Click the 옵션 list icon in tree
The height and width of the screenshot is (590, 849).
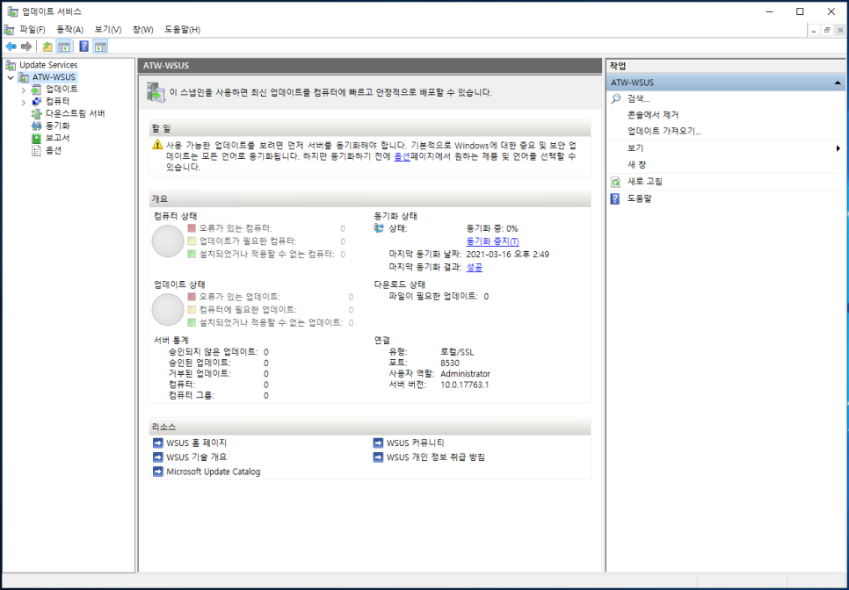36,151
